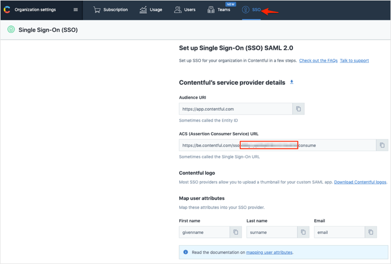Click the Single Sign-On (SSO) page title

pos(48,30)
